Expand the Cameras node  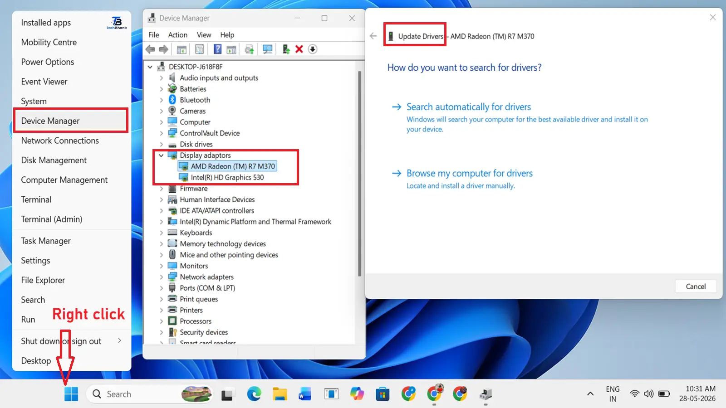[x=161, y=111]
